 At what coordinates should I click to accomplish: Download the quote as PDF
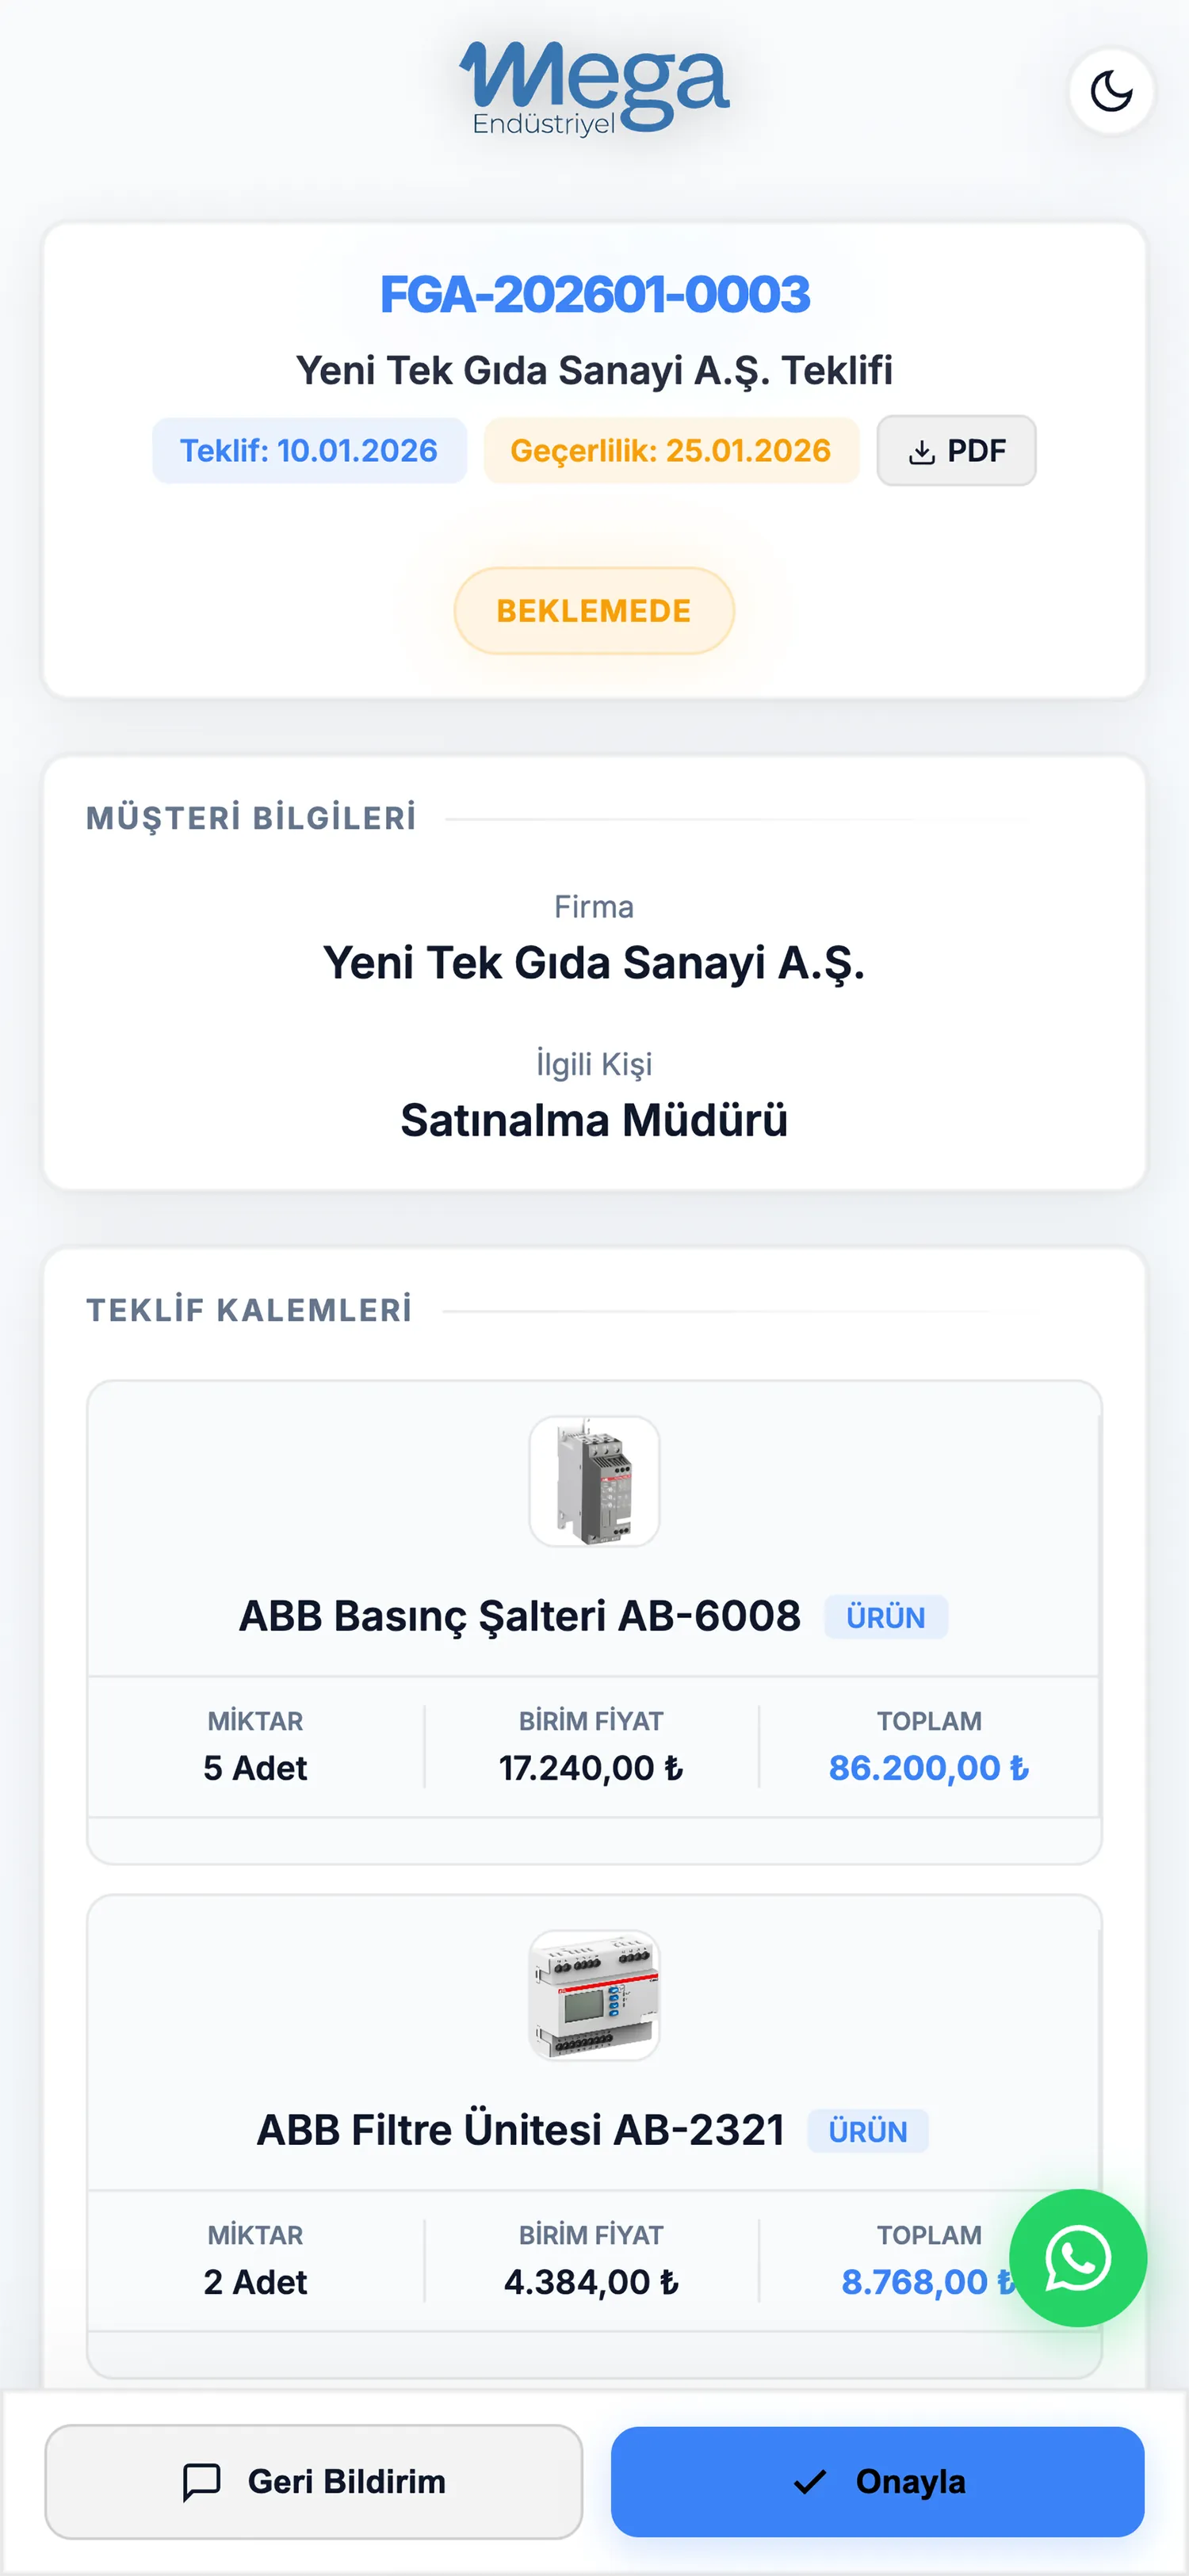(x=956, y=451)
